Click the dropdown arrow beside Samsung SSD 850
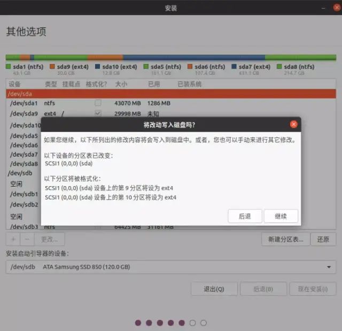 point(328,267)
